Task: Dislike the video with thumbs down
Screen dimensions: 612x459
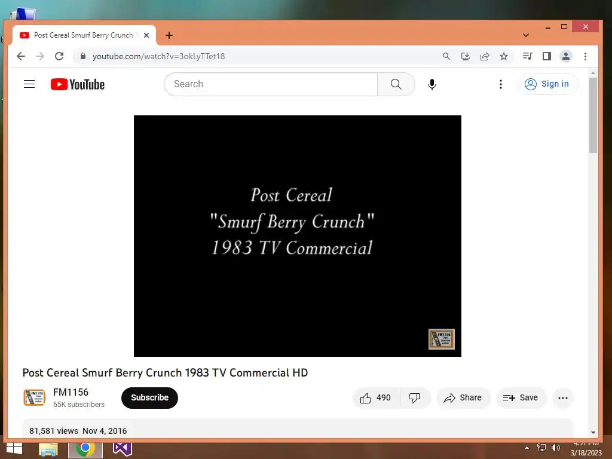Action: (415, 397)
